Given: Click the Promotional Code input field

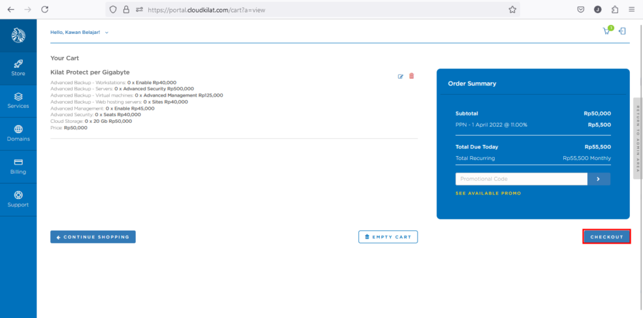Looking at the screenshot, I should coord(521,179).
